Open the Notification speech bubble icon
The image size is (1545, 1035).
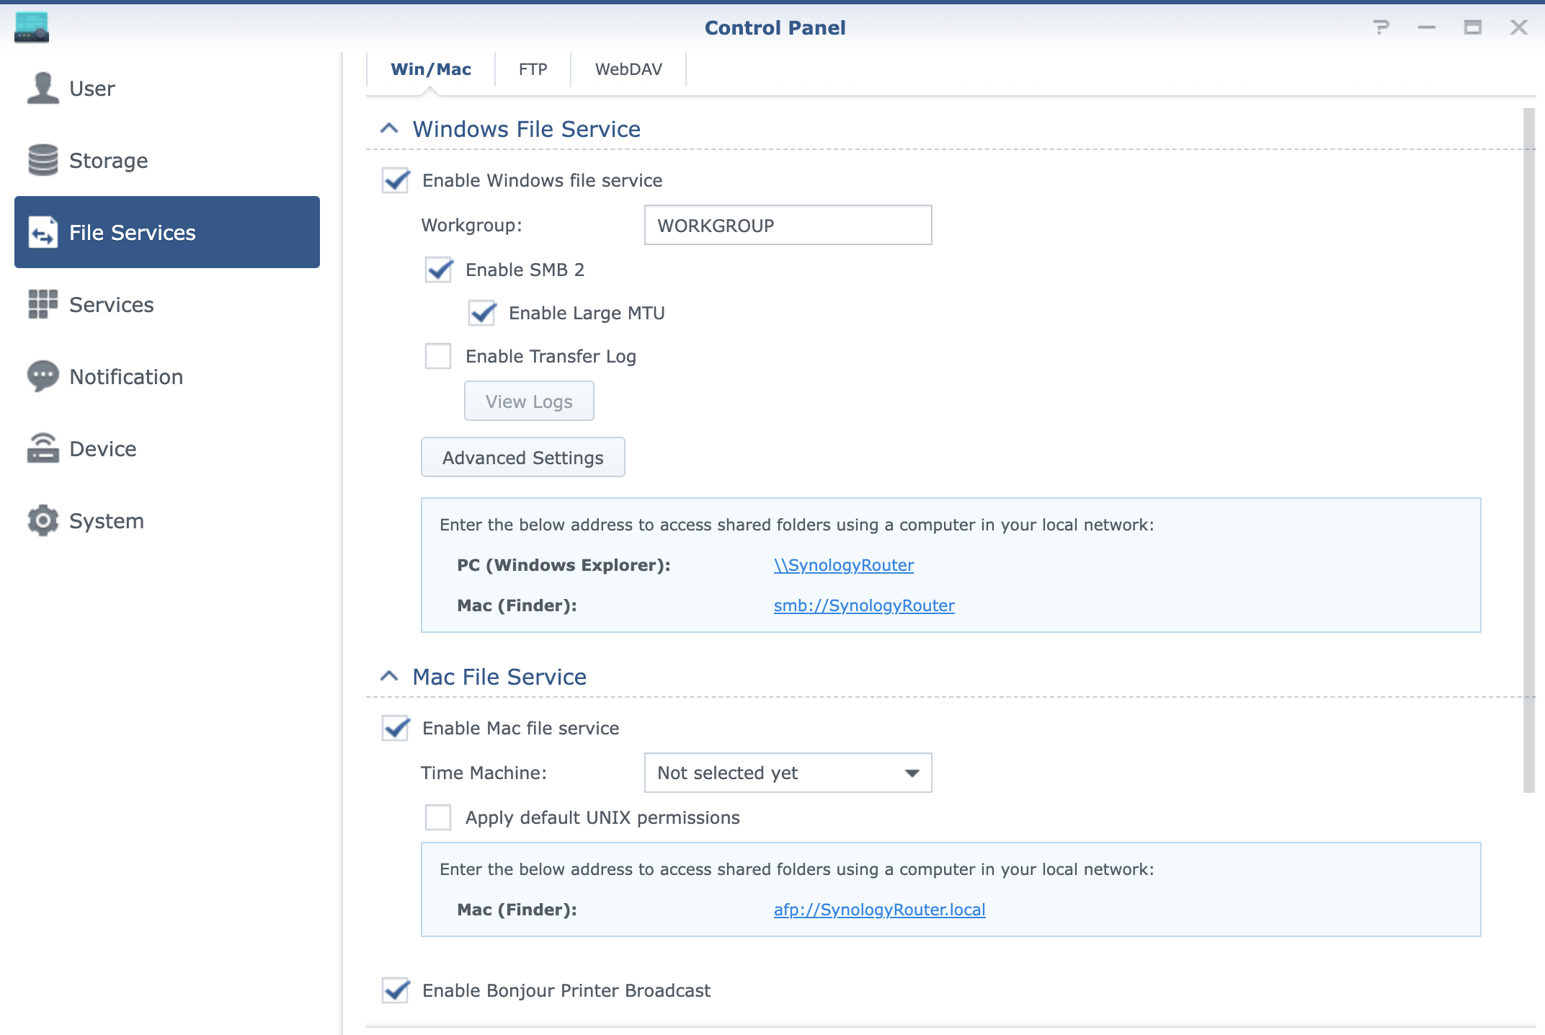tap(43, 376)
